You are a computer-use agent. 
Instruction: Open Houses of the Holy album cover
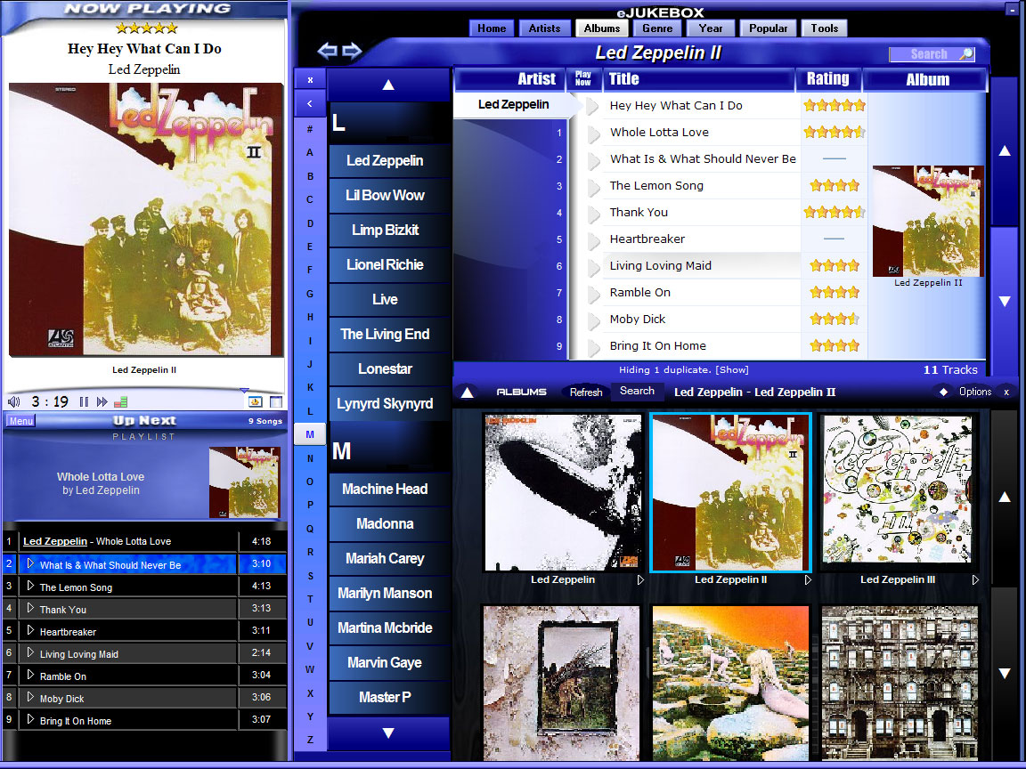730,683
